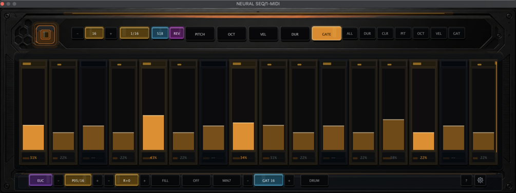Toggle the REV reverse button

177,33
